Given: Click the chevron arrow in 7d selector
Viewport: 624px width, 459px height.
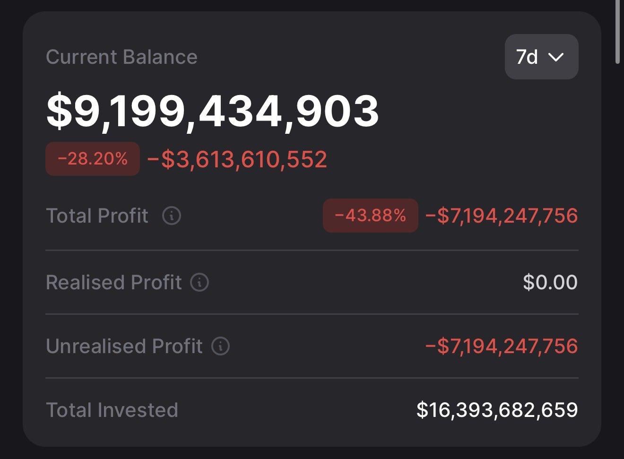Looking at the screenshot, I should coord(556,57).
